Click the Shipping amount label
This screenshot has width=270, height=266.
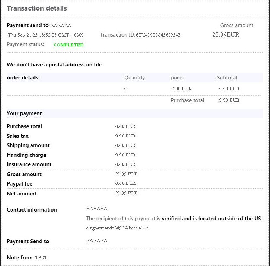(x=28, y=145)
